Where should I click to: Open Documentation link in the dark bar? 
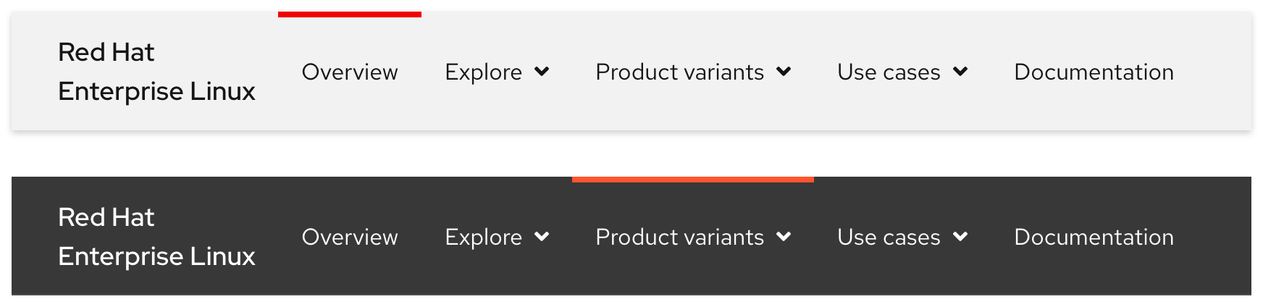pyautogui.click(x=1094, y=237)
